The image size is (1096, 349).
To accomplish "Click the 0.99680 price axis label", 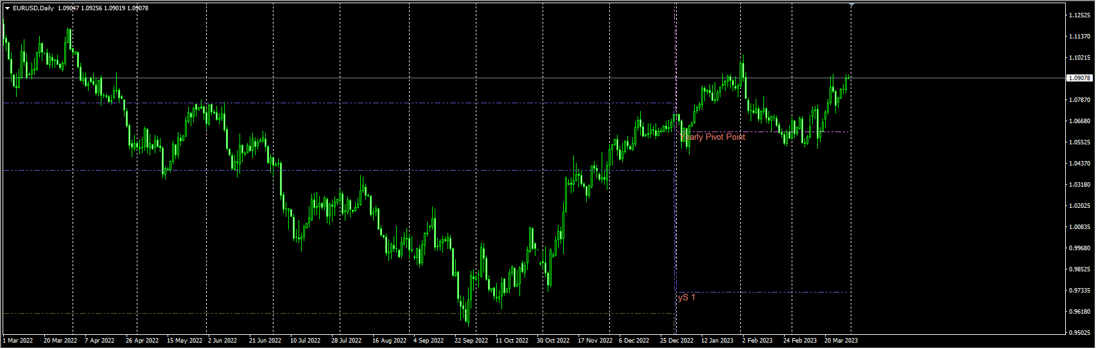I will [x=1081, y=248].
